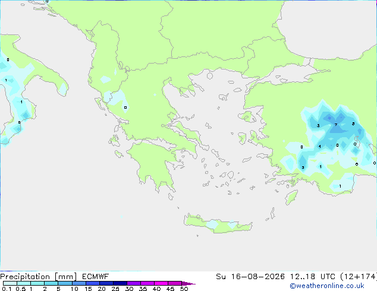
Task: Pick legend swatch between 10 and 15
Action: tap(79, 283)
